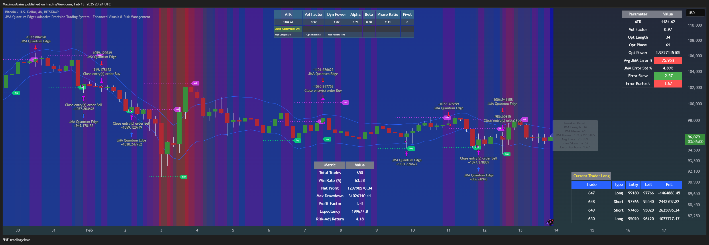Click the green -2.57 Error Skew cell

pos(668,76)
